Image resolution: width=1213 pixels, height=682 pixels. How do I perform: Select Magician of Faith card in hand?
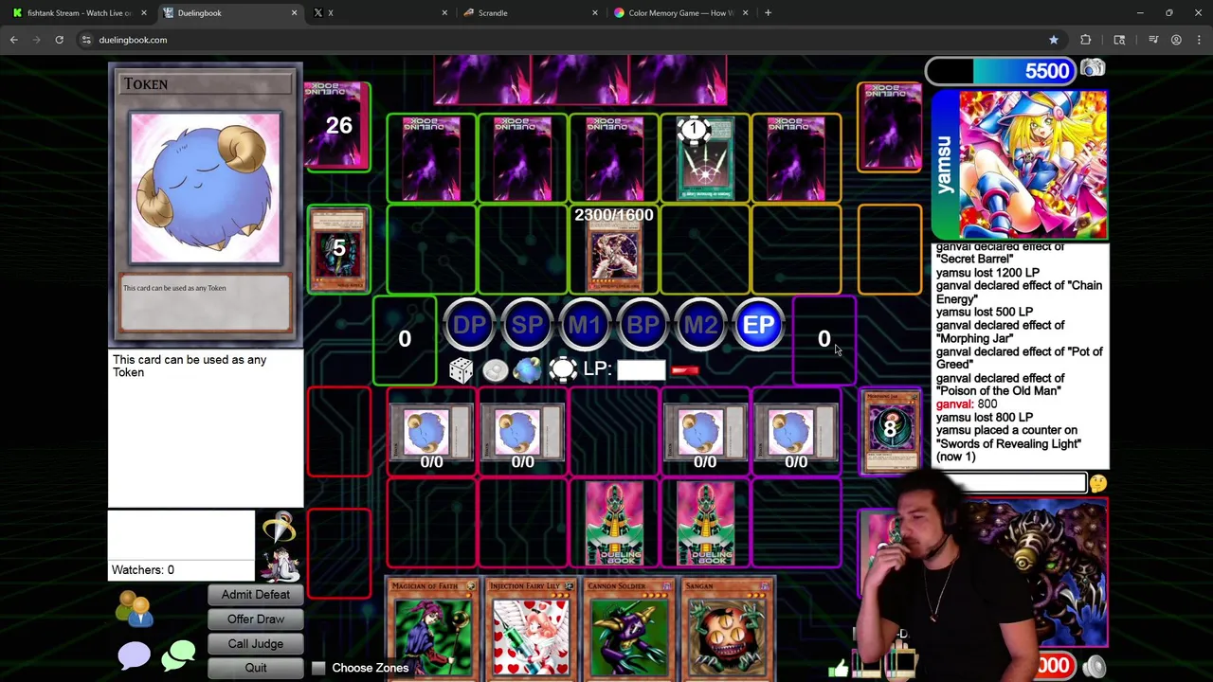[x=431, y=630]
